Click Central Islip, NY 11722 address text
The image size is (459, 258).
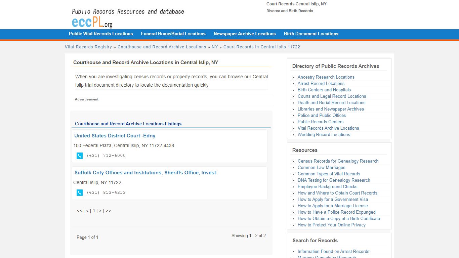[x=98, y=182]
